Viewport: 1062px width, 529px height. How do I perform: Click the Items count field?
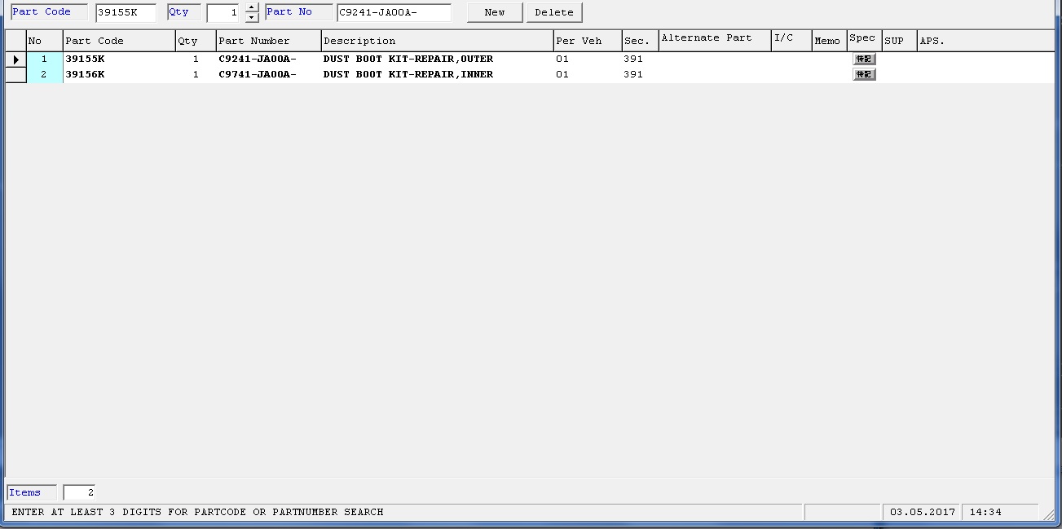[79, 492]
